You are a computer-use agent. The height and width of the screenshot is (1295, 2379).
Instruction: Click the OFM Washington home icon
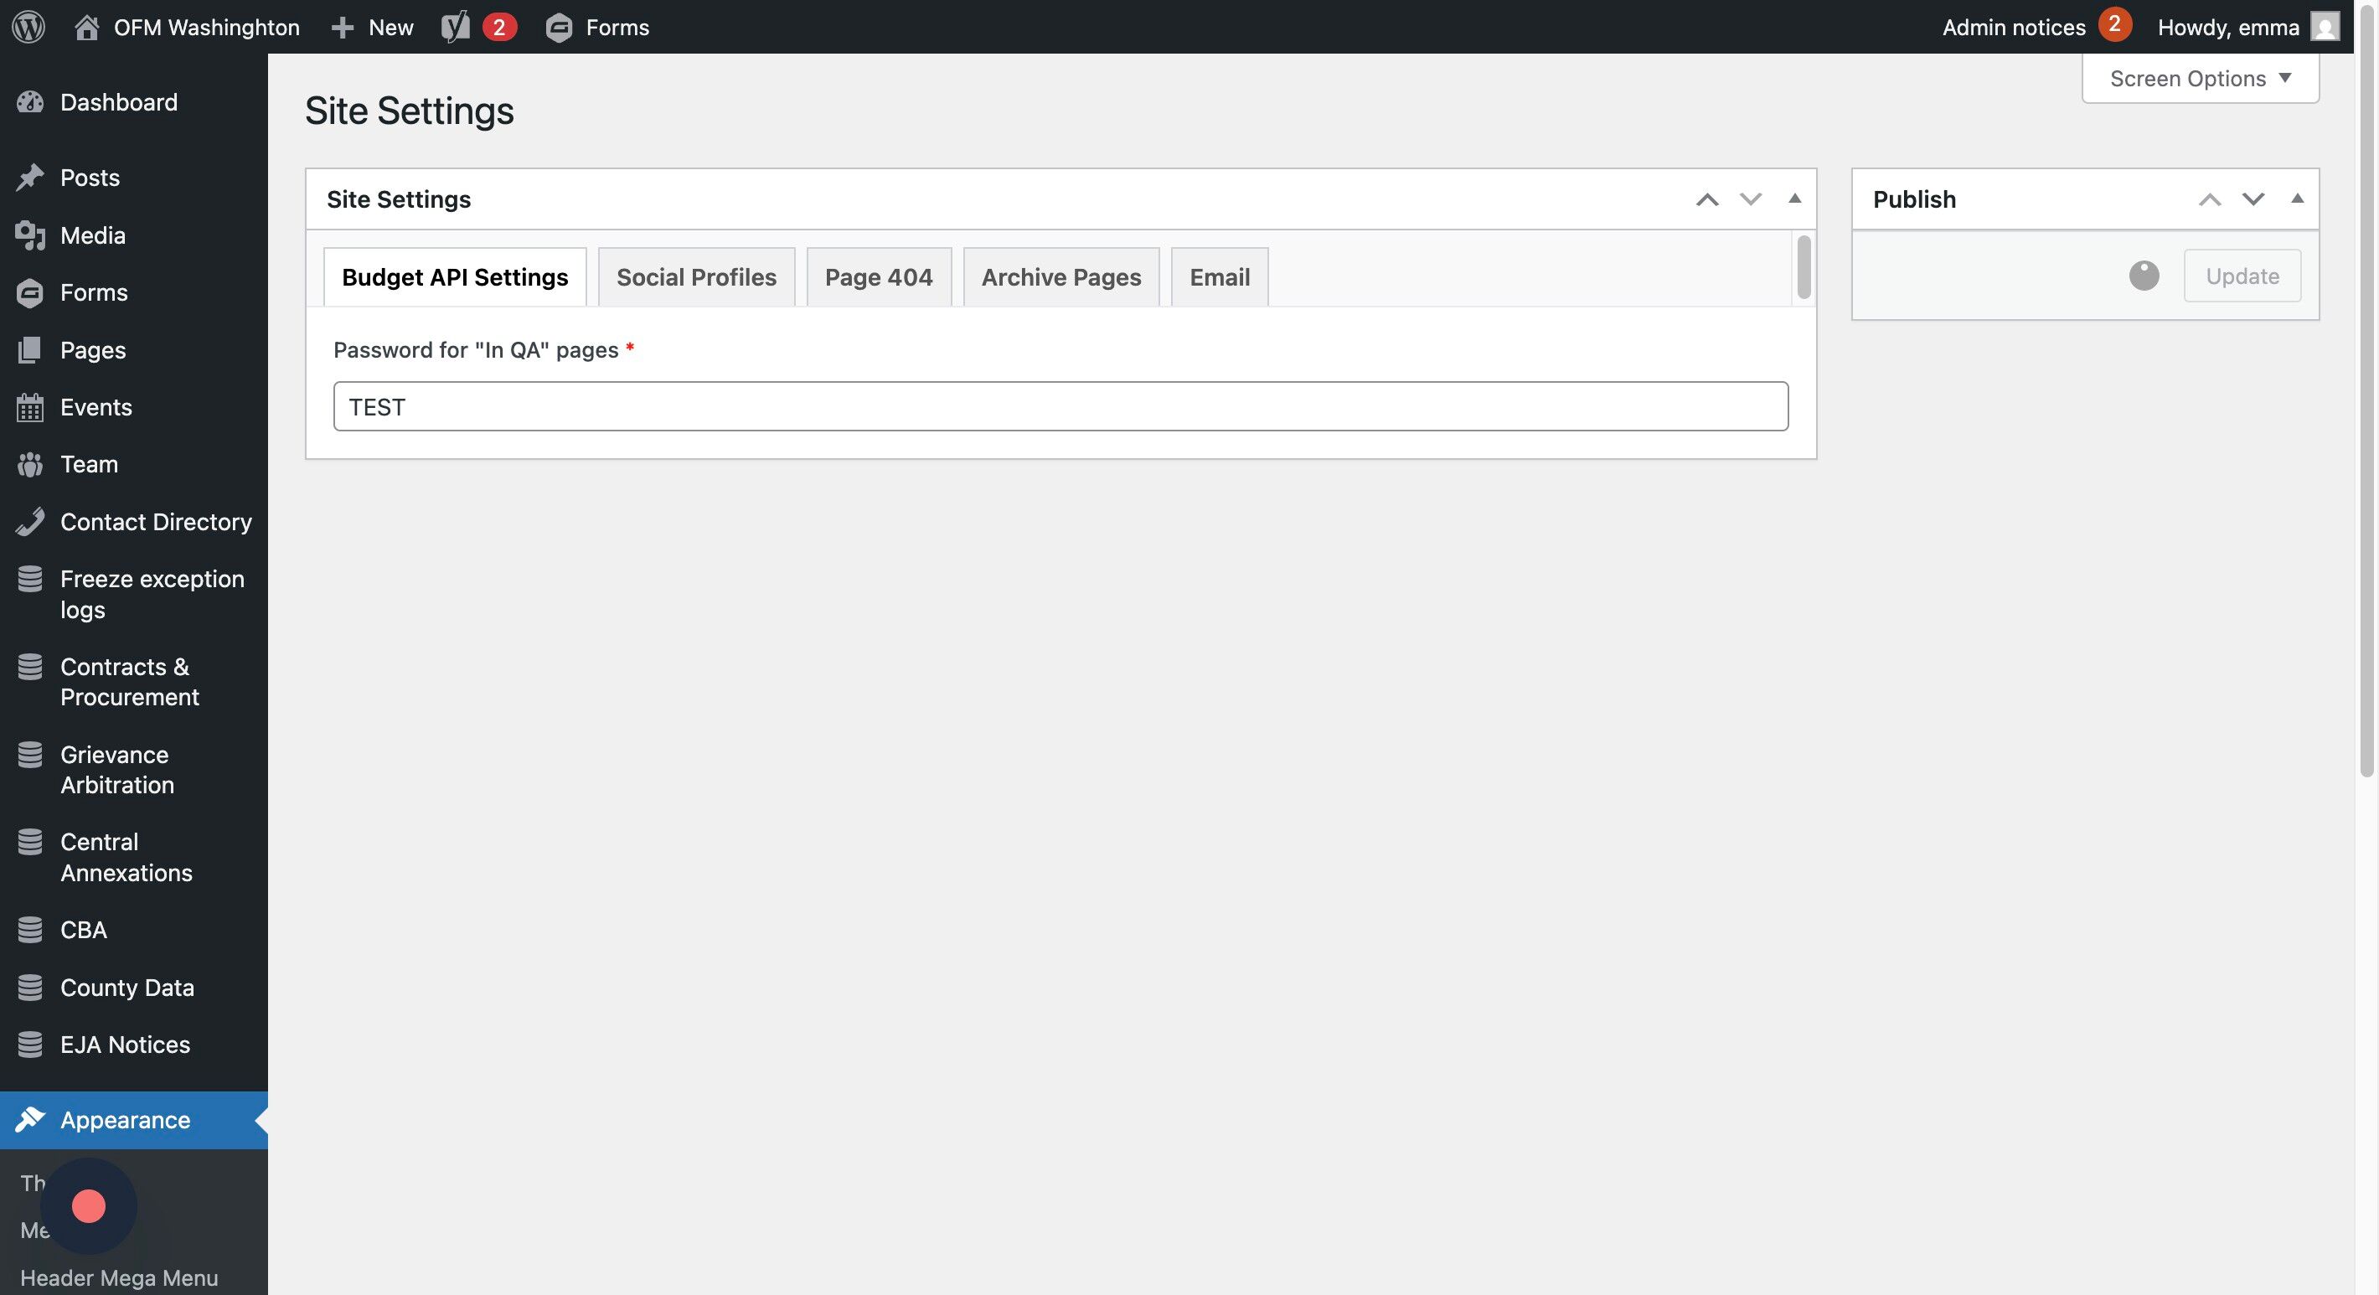pos(86,27)
